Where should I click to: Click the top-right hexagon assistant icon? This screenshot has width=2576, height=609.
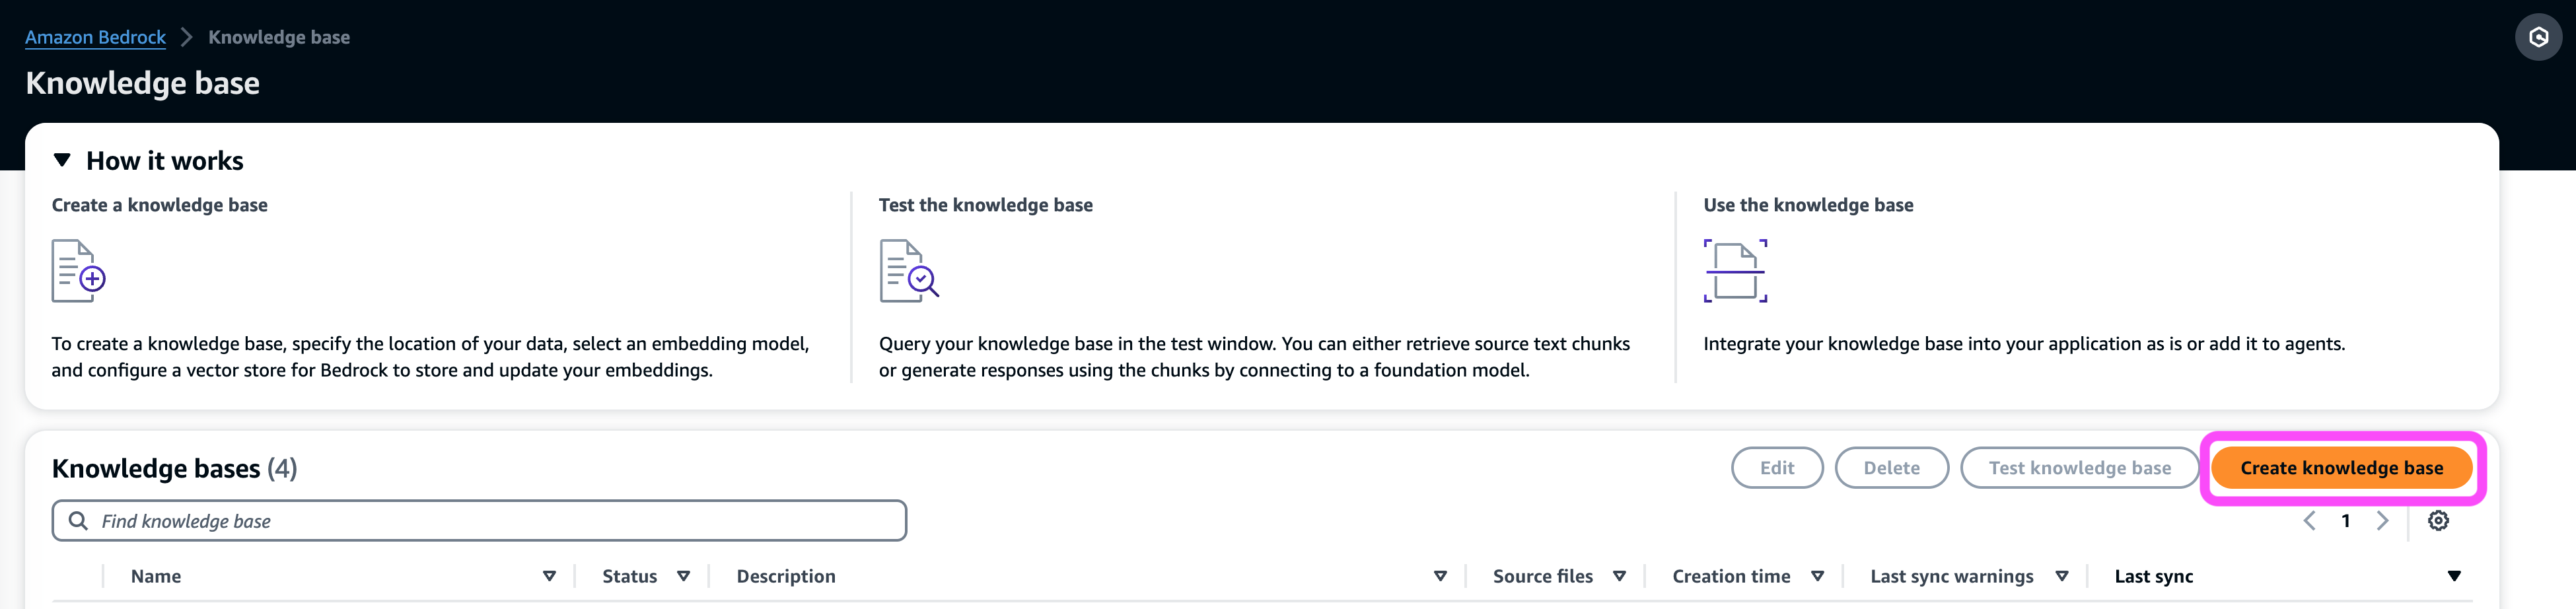(2537, 38)
